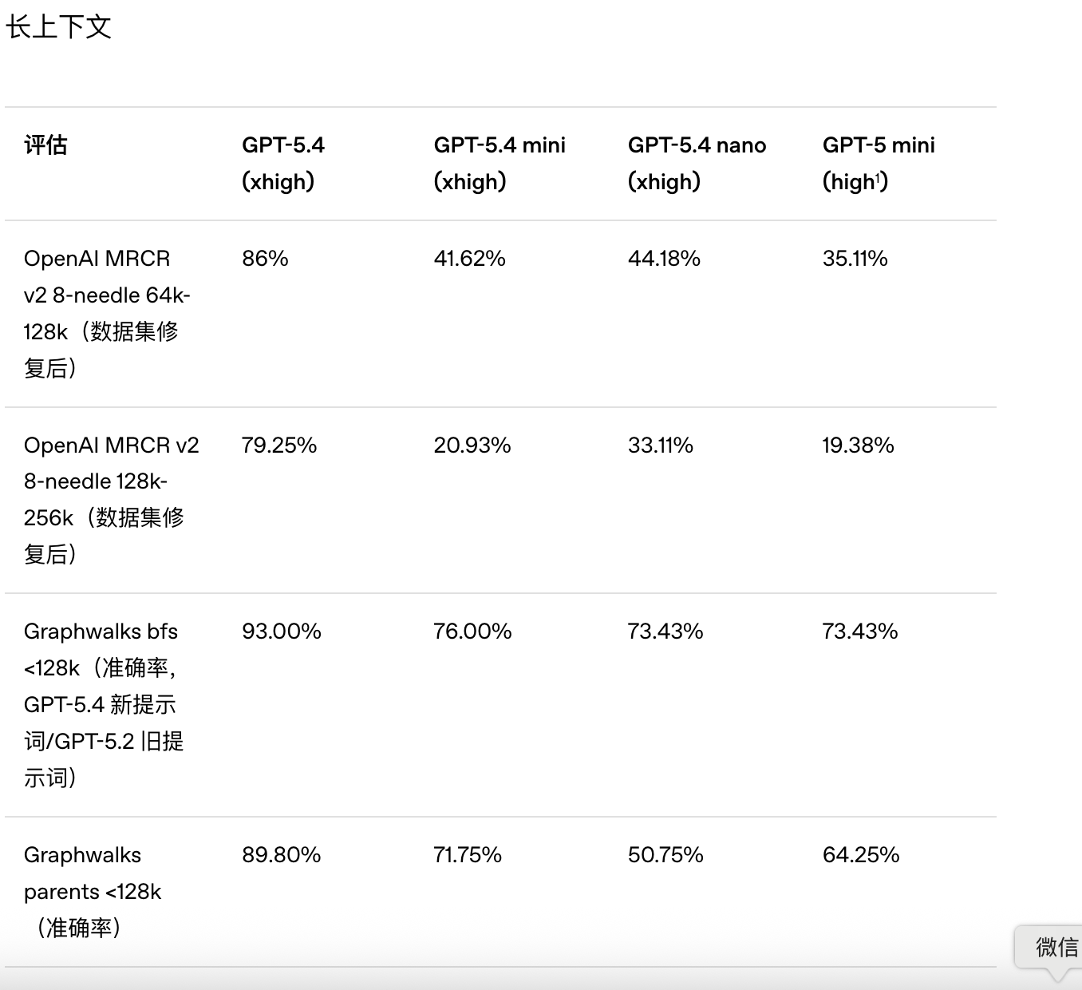The width and height of the screenshot is (1082, 990).
Task: Click the OpenAI MRCR 64k-128k row label
Action: 106,313
